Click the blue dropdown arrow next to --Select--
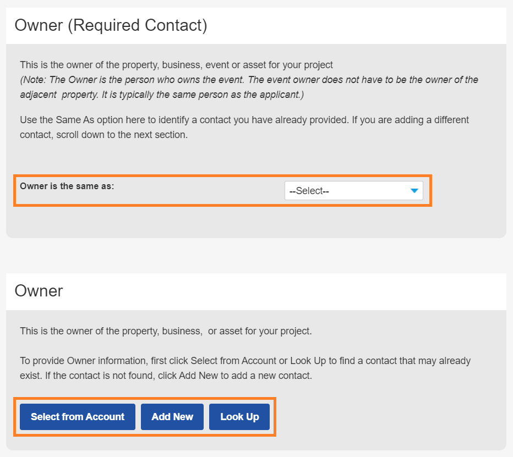The image size is (513, 457). click(414, 191)
